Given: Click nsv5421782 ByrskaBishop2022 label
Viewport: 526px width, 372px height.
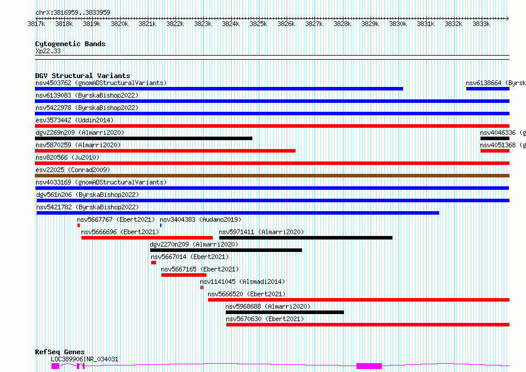Looking at the screenshot, I should click(87, 207).
